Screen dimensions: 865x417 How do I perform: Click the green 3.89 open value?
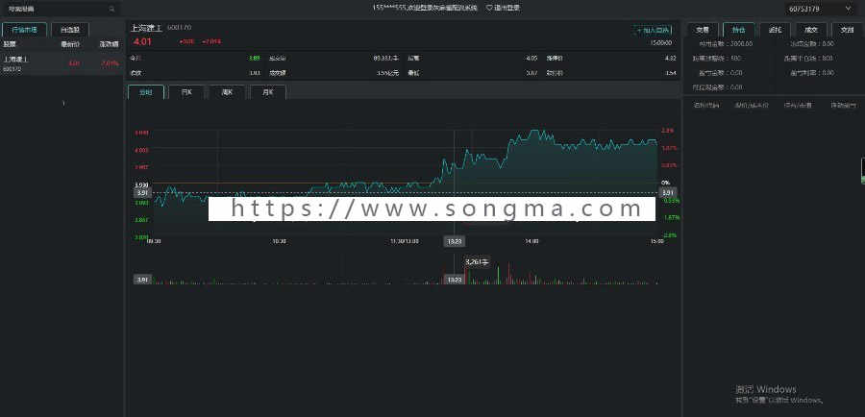(x=255, y=58)
